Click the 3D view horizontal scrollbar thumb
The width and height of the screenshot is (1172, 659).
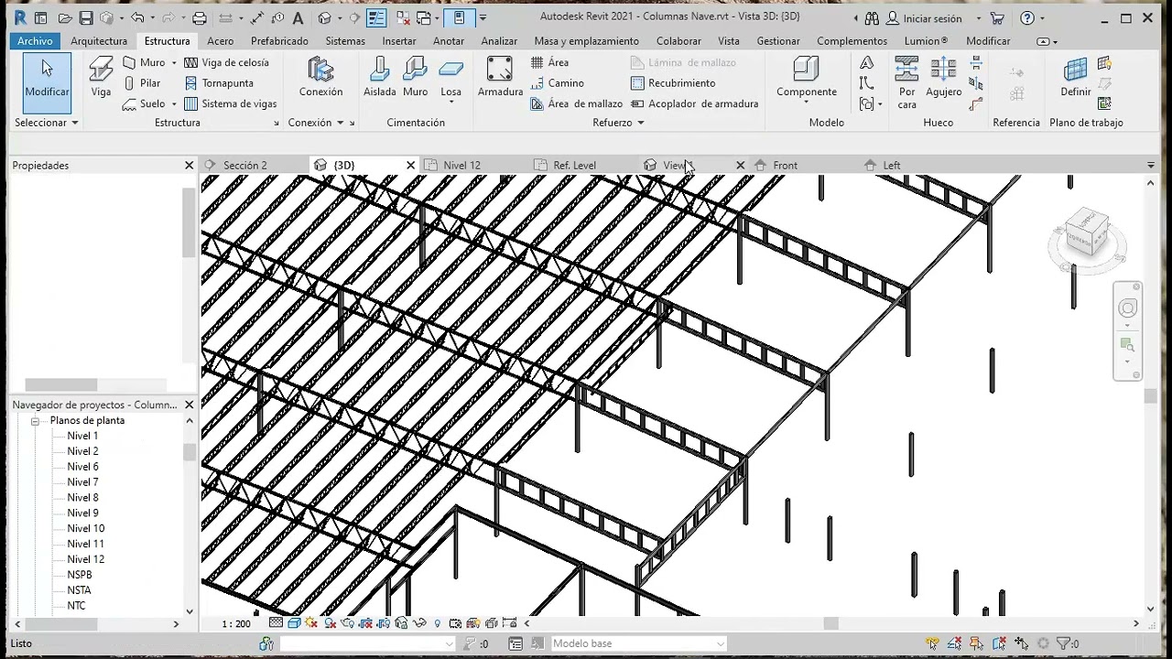pyautogui.click(x=830, y=624)
